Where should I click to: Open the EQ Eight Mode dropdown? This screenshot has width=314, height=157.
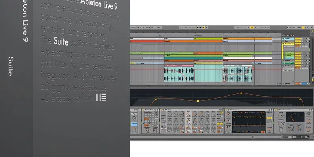(220, 116)
